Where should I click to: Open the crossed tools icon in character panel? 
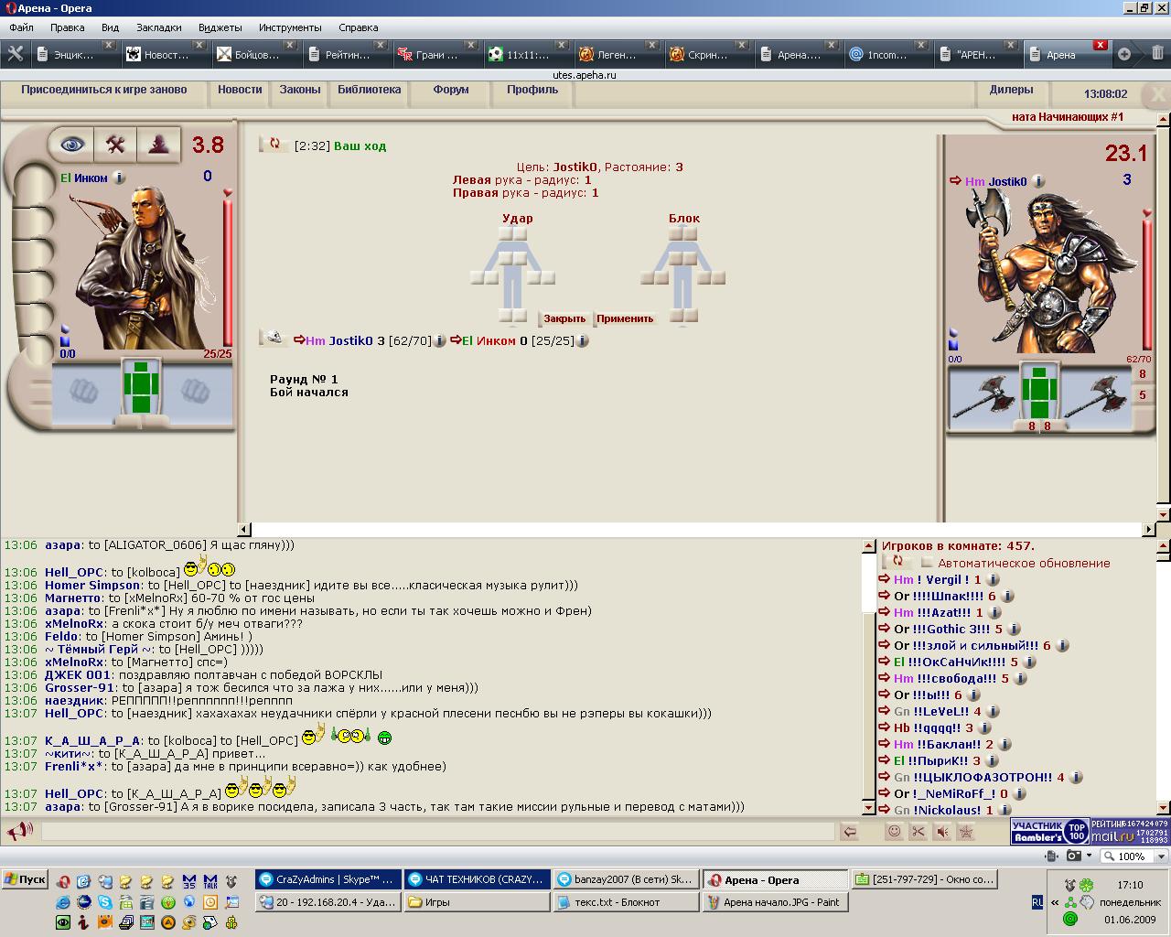tap(115, 144)
